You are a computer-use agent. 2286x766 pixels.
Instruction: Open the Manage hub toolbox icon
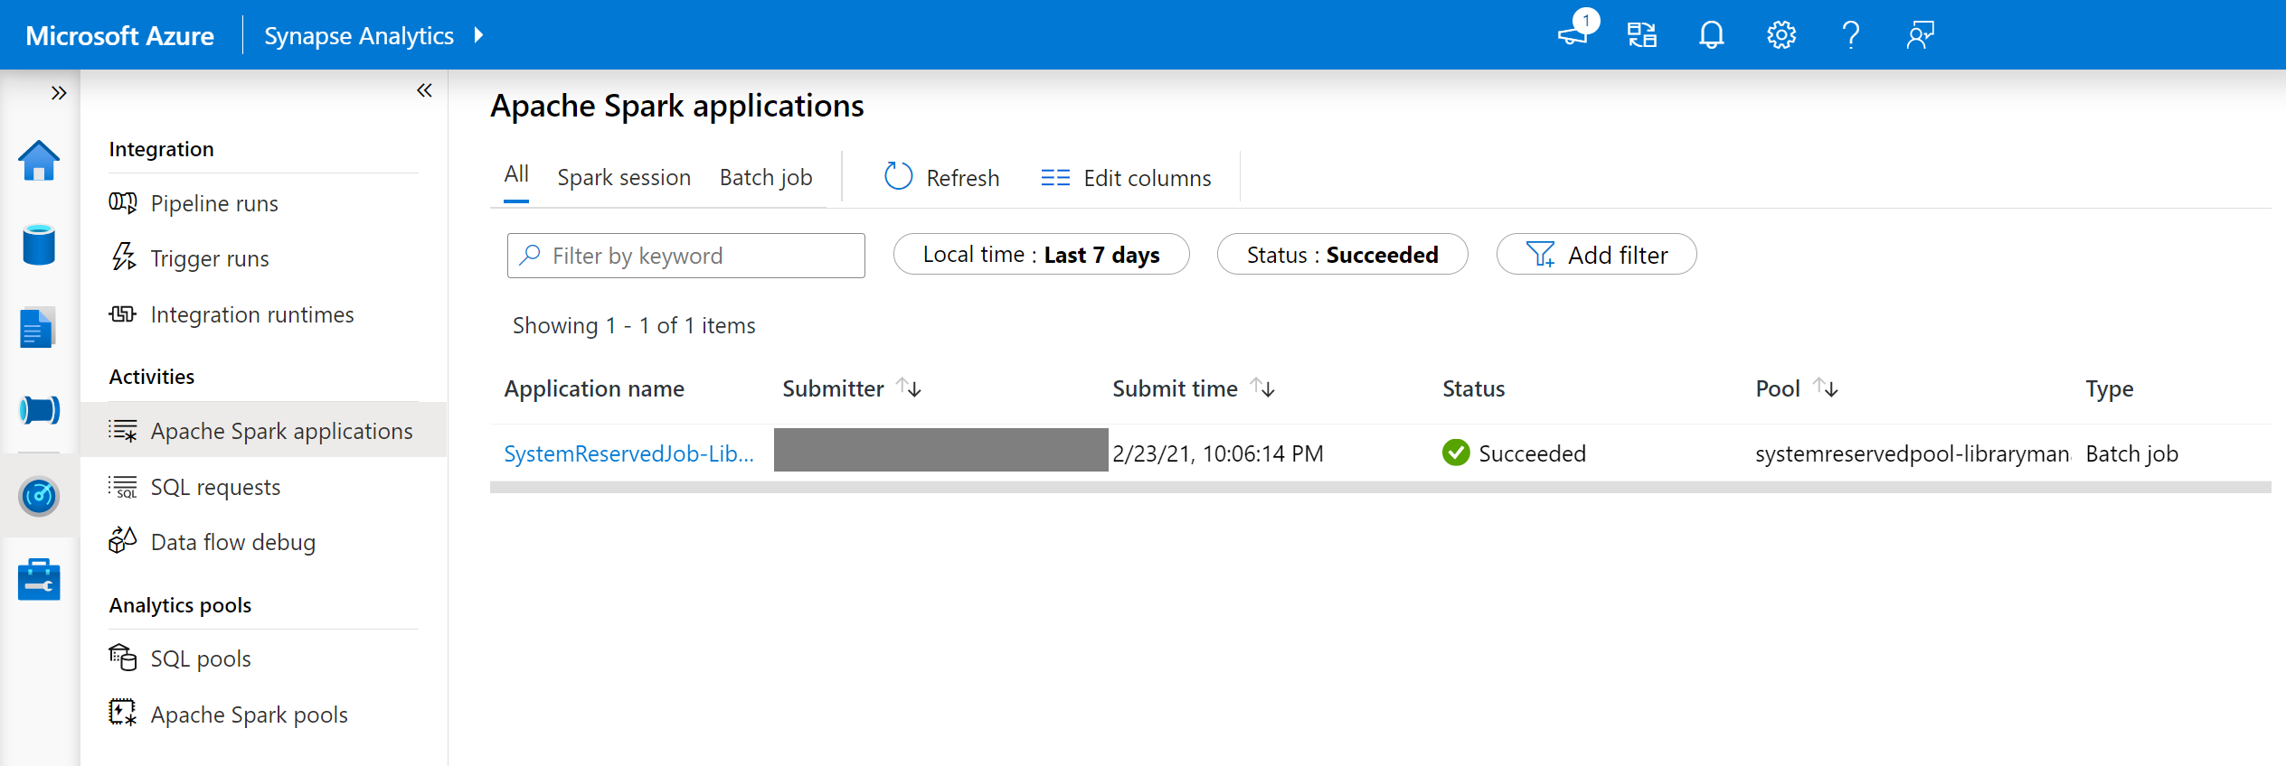pos(39,579)
